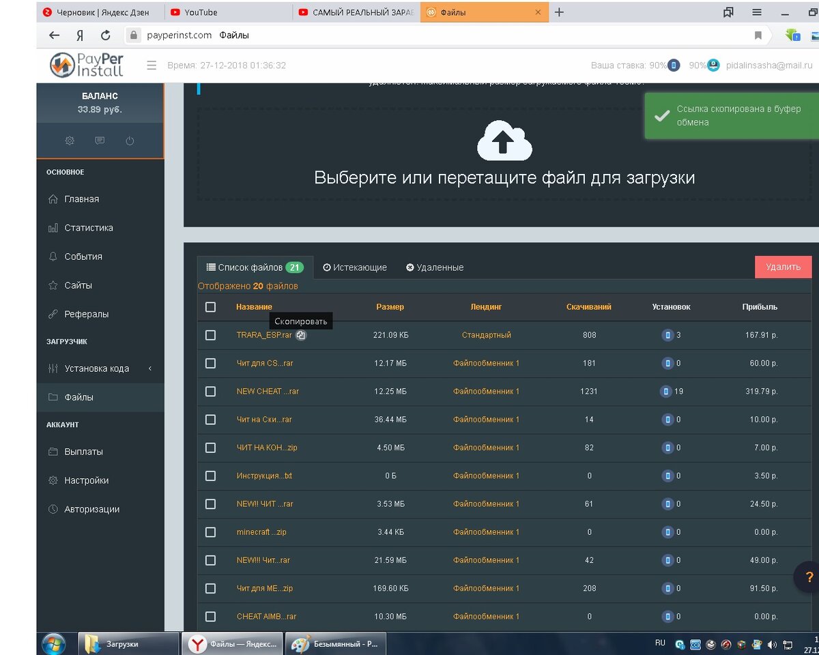819x655 pixels.
Task: Expand the Установка кода submenu arrow
Action: (150, 368)
